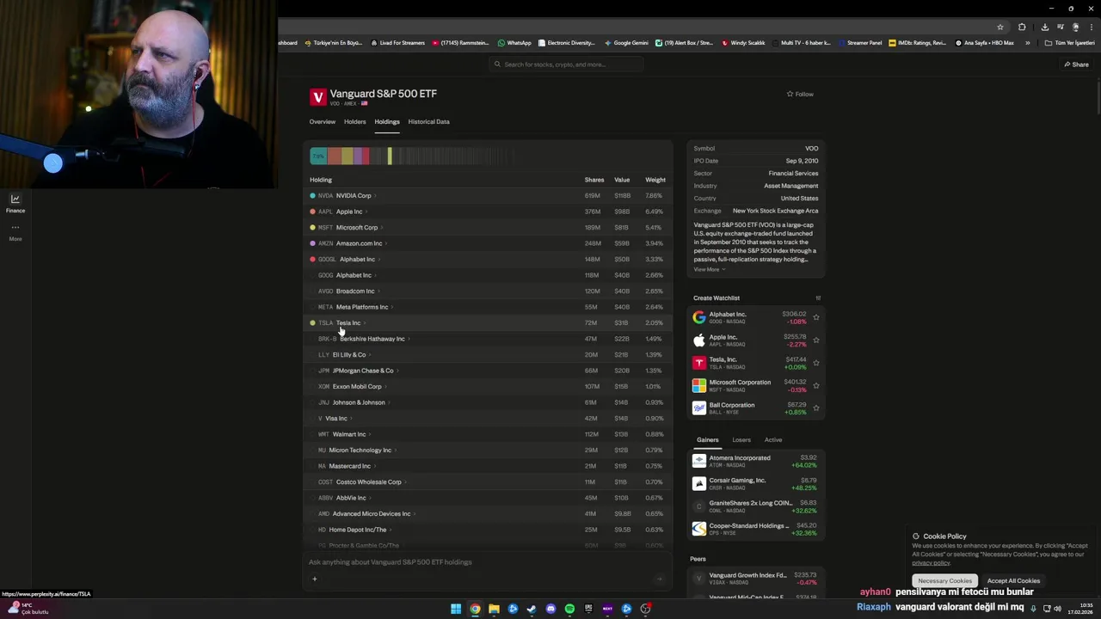The height and width of the screenshot is (619, 1101).
Task: Sort by Weight column header
Action: 655,180
